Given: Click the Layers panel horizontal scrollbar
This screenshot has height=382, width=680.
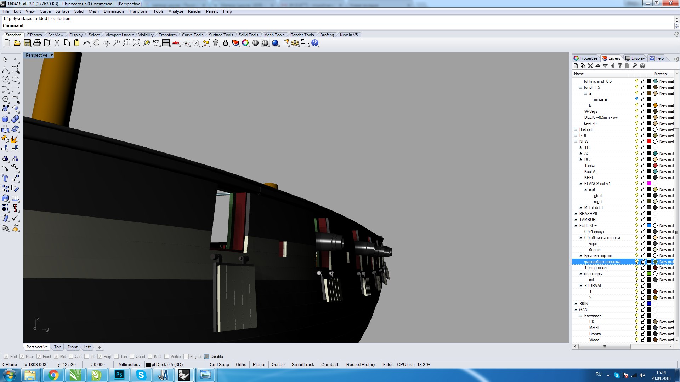Looking at the screenshot, I should point(604,347).
